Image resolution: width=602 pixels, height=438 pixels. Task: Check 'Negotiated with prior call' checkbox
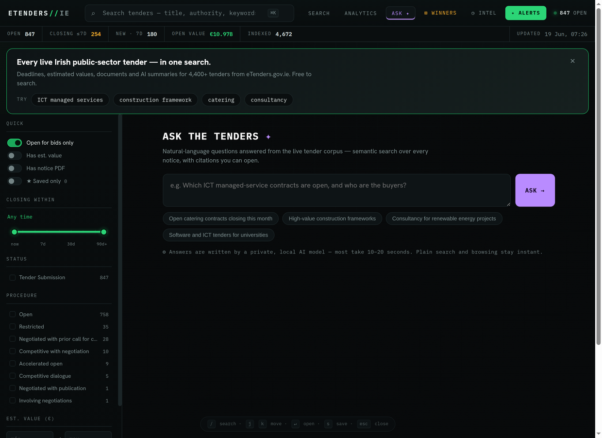13,339
